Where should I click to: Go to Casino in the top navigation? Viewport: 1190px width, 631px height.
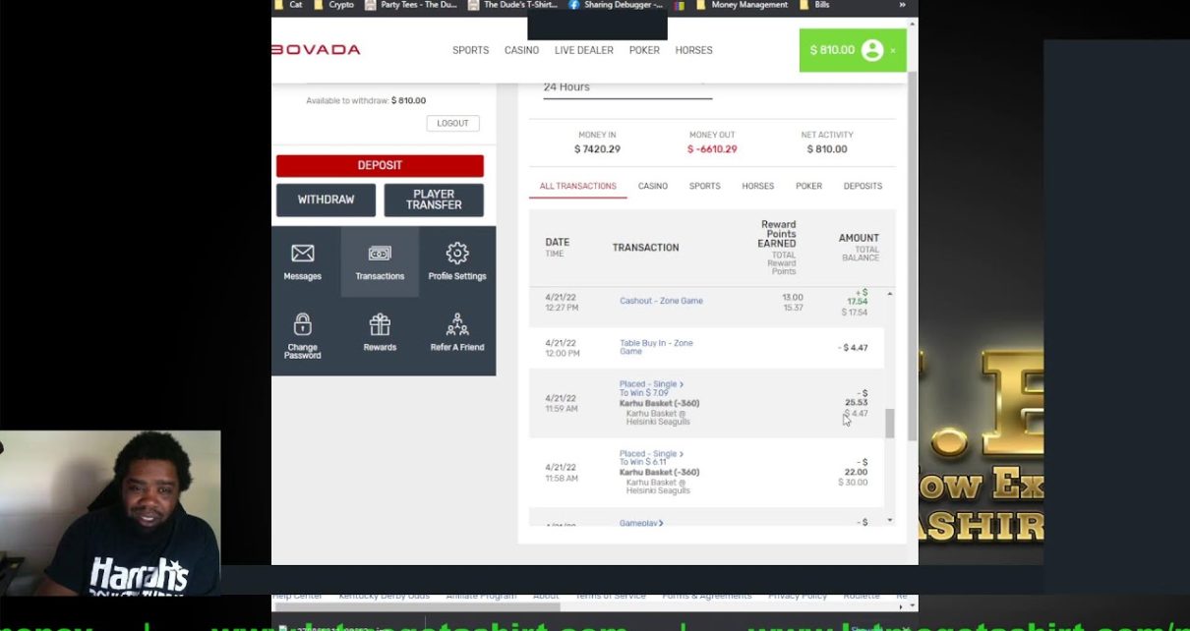521,50
